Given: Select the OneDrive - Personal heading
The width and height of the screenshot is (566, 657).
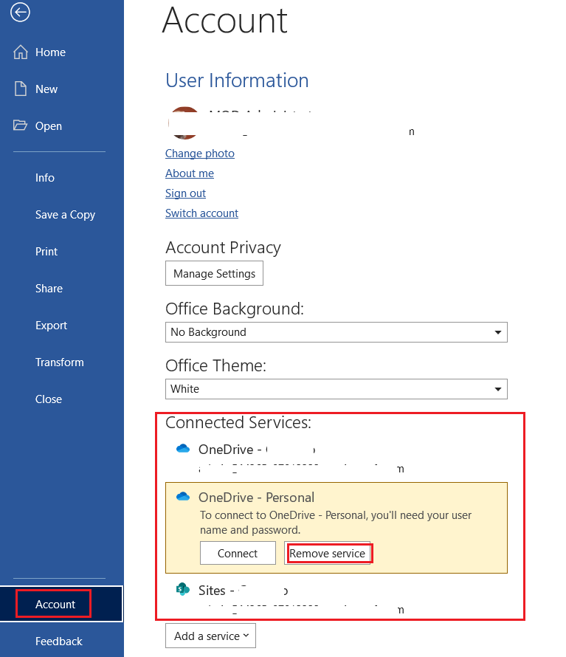Looking at the screenshot, I should 256,498.
